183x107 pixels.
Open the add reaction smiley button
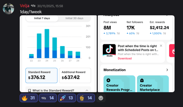pos(101,98)
